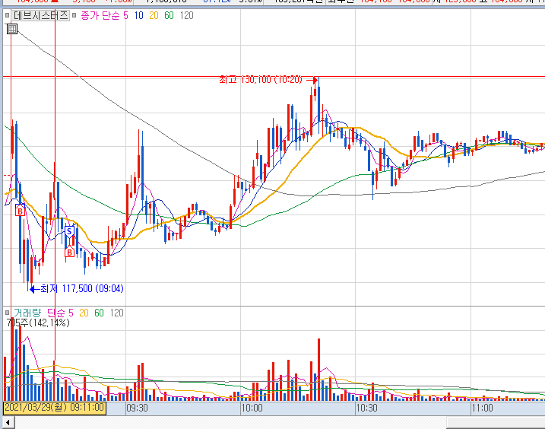Click the 거래량 volume indicator label
The width and height of the screenshot is (545, 429).
click(x=27, y=313)
